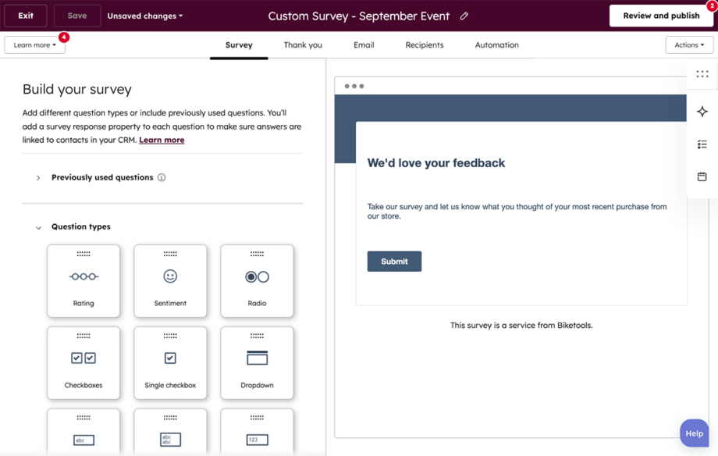The height and width of the screenshot is (456, 718).
Task: Select the Checkboxes question type
Action: pos(84,362)
